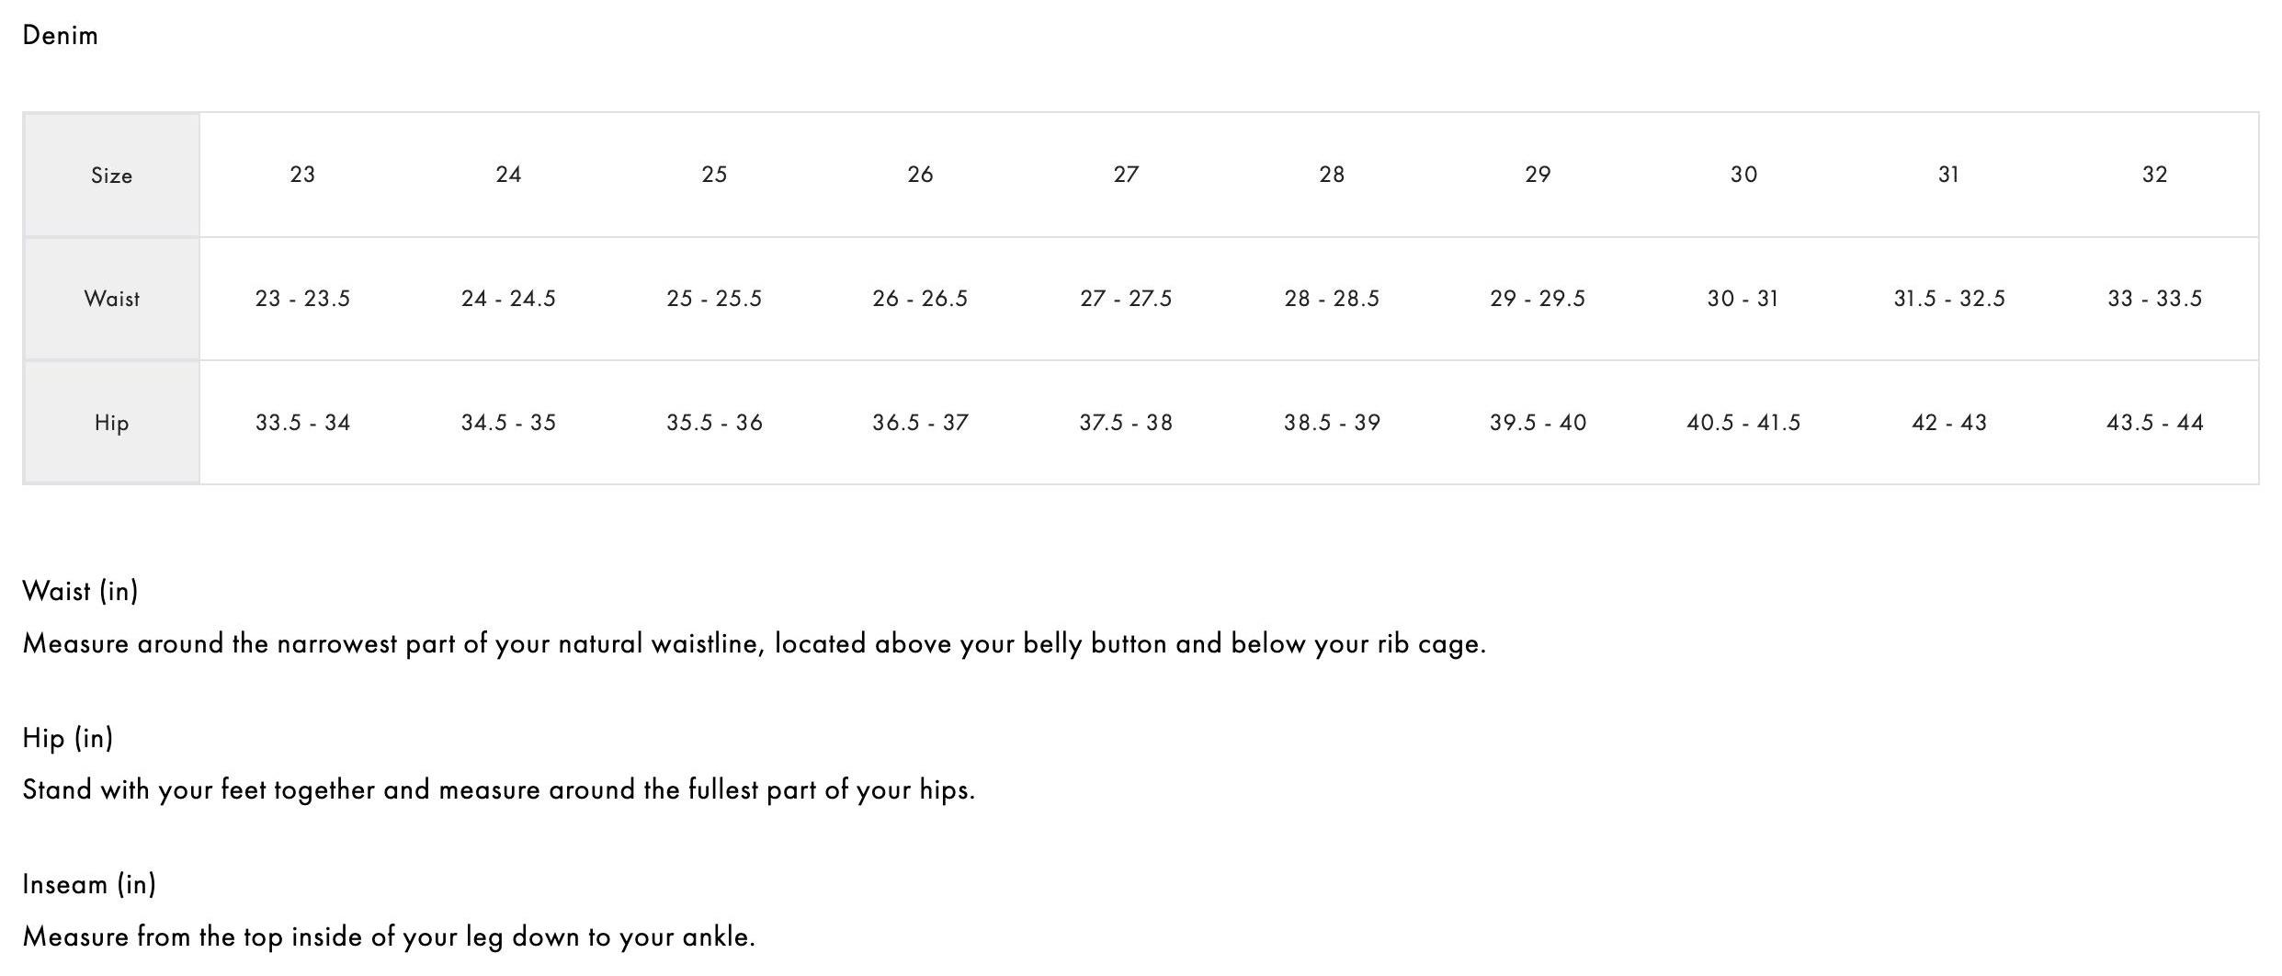Click the Denim heading text

click(x=60, y=36)
